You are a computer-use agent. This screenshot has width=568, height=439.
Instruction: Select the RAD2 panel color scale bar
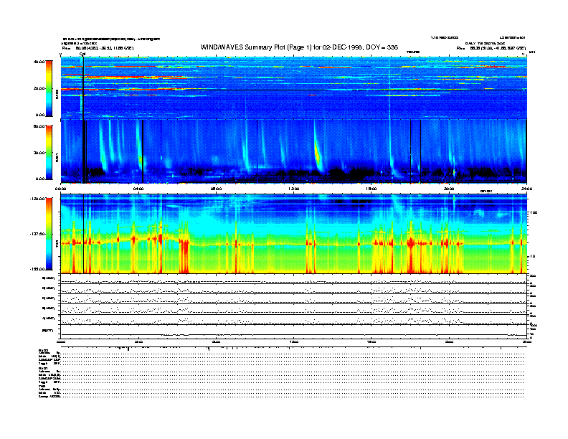49,88
